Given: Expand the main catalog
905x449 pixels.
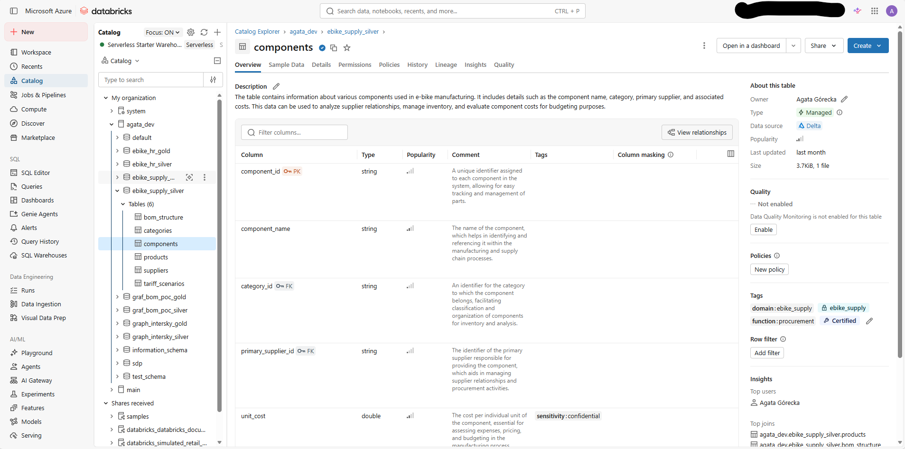Looking at the screenshot, I should point(112,390).
